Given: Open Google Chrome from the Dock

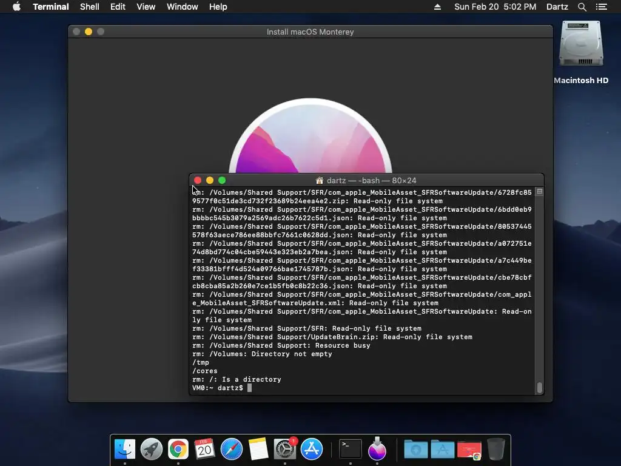Looking at the screenshot, I should [x=178, y=449].
